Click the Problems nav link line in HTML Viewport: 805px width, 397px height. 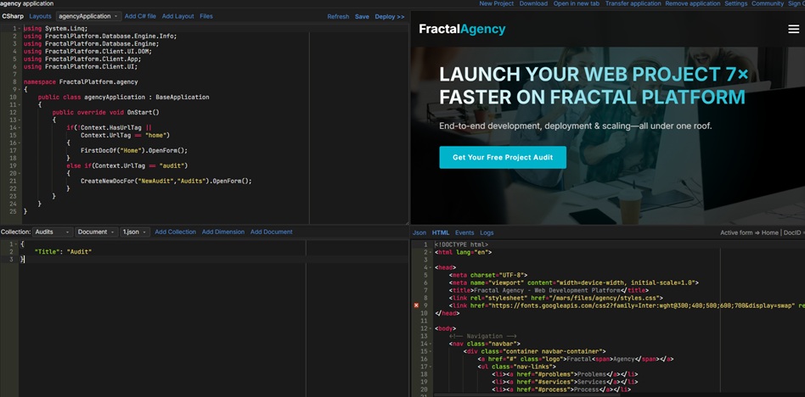click(565, 374)
